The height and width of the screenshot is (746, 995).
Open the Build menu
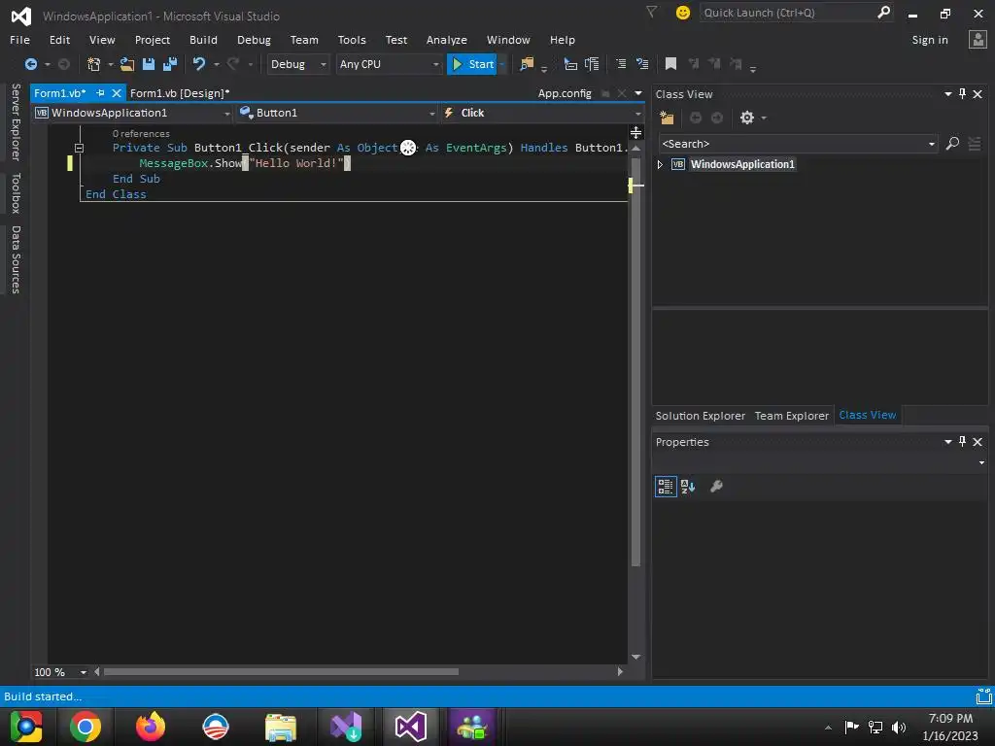tap(203, 40)
